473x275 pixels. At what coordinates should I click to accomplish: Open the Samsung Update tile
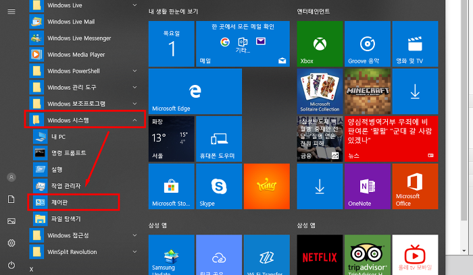click(172, 255)
